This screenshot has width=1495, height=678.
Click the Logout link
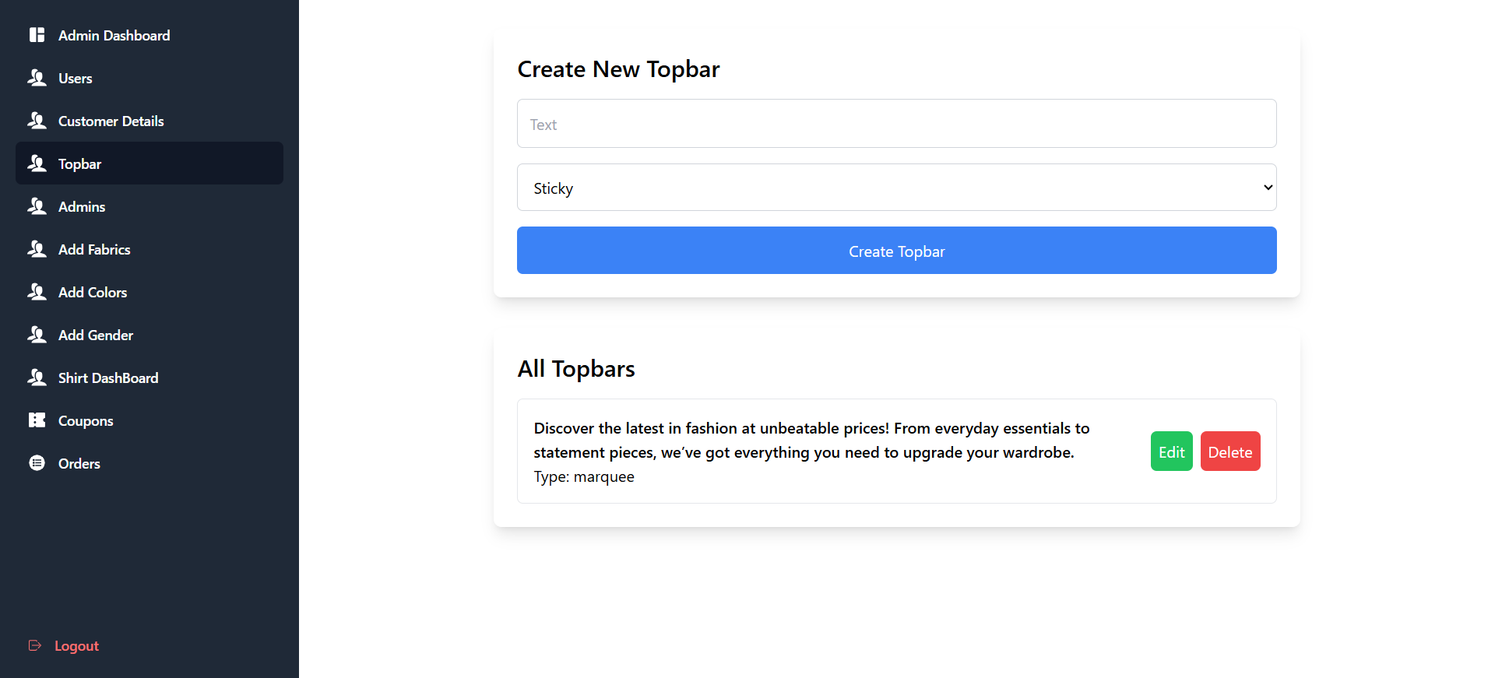(76, 646)
